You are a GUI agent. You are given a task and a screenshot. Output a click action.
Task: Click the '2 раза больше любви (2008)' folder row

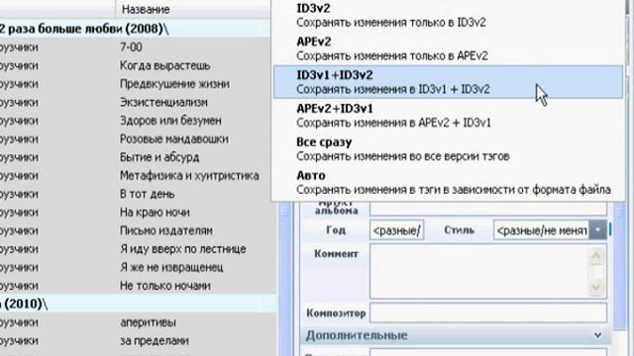pos(135,29)
